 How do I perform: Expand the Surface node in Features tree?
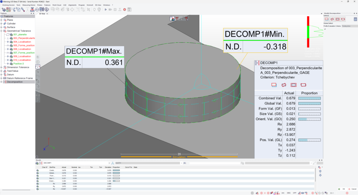click(x=1, y=27)
